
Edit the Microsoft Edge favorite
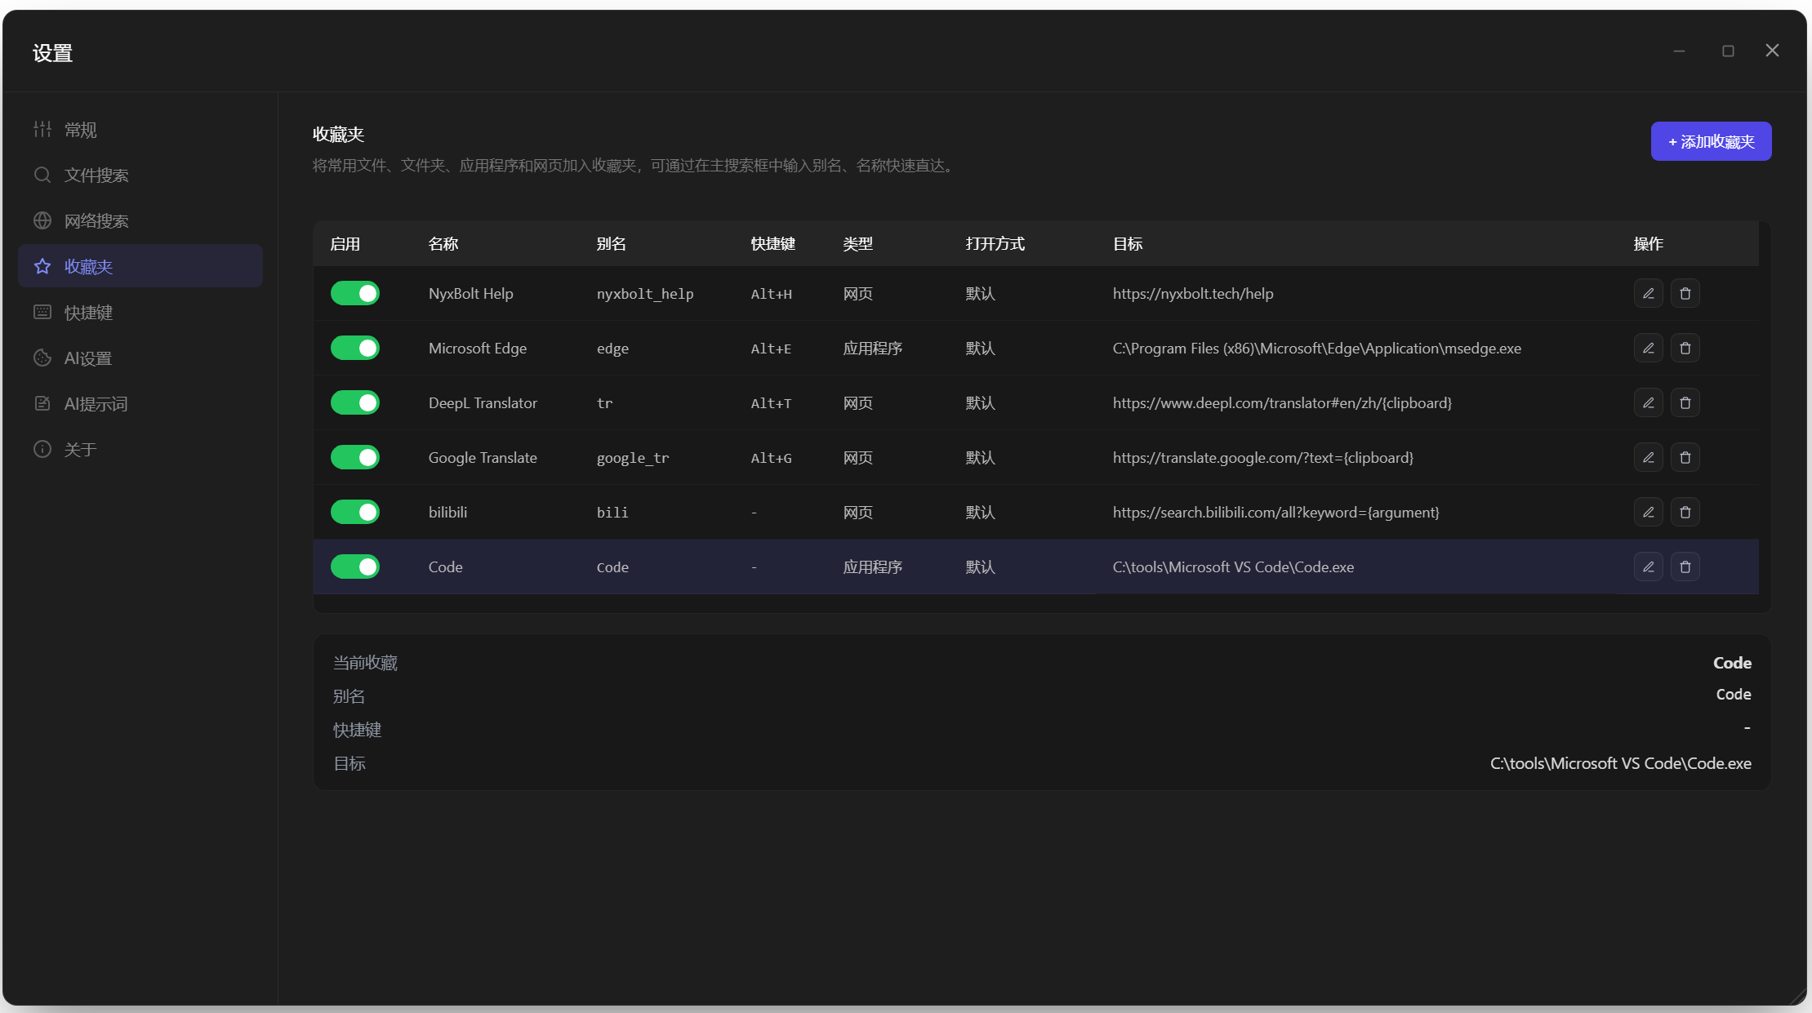tap(1648, 348)
